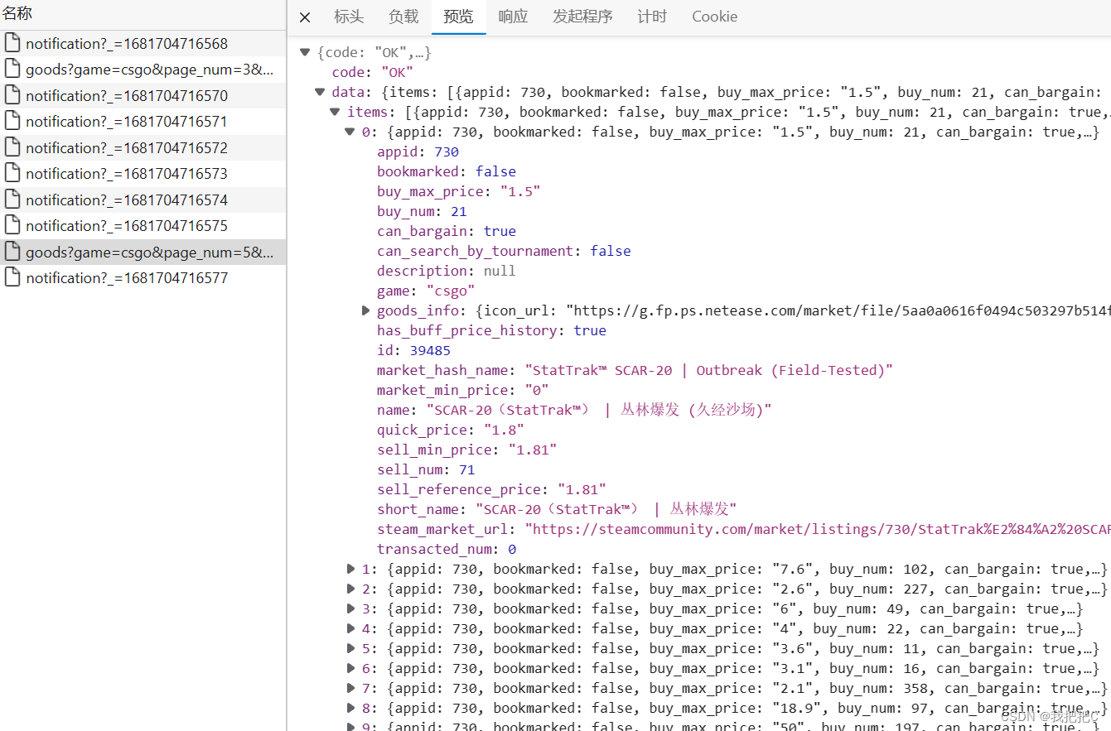
Task: Click the market_min_price: "0" property
Action: 463,390
